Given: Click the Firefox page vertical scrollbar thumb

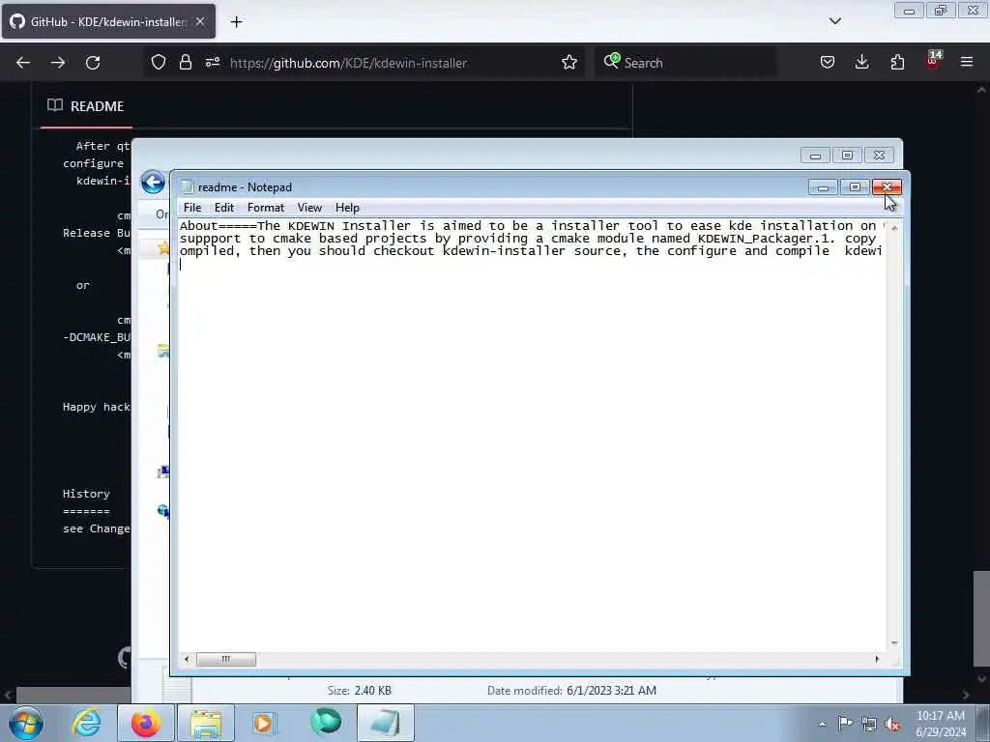Looking at the screenshot, I should coord(981,617).
